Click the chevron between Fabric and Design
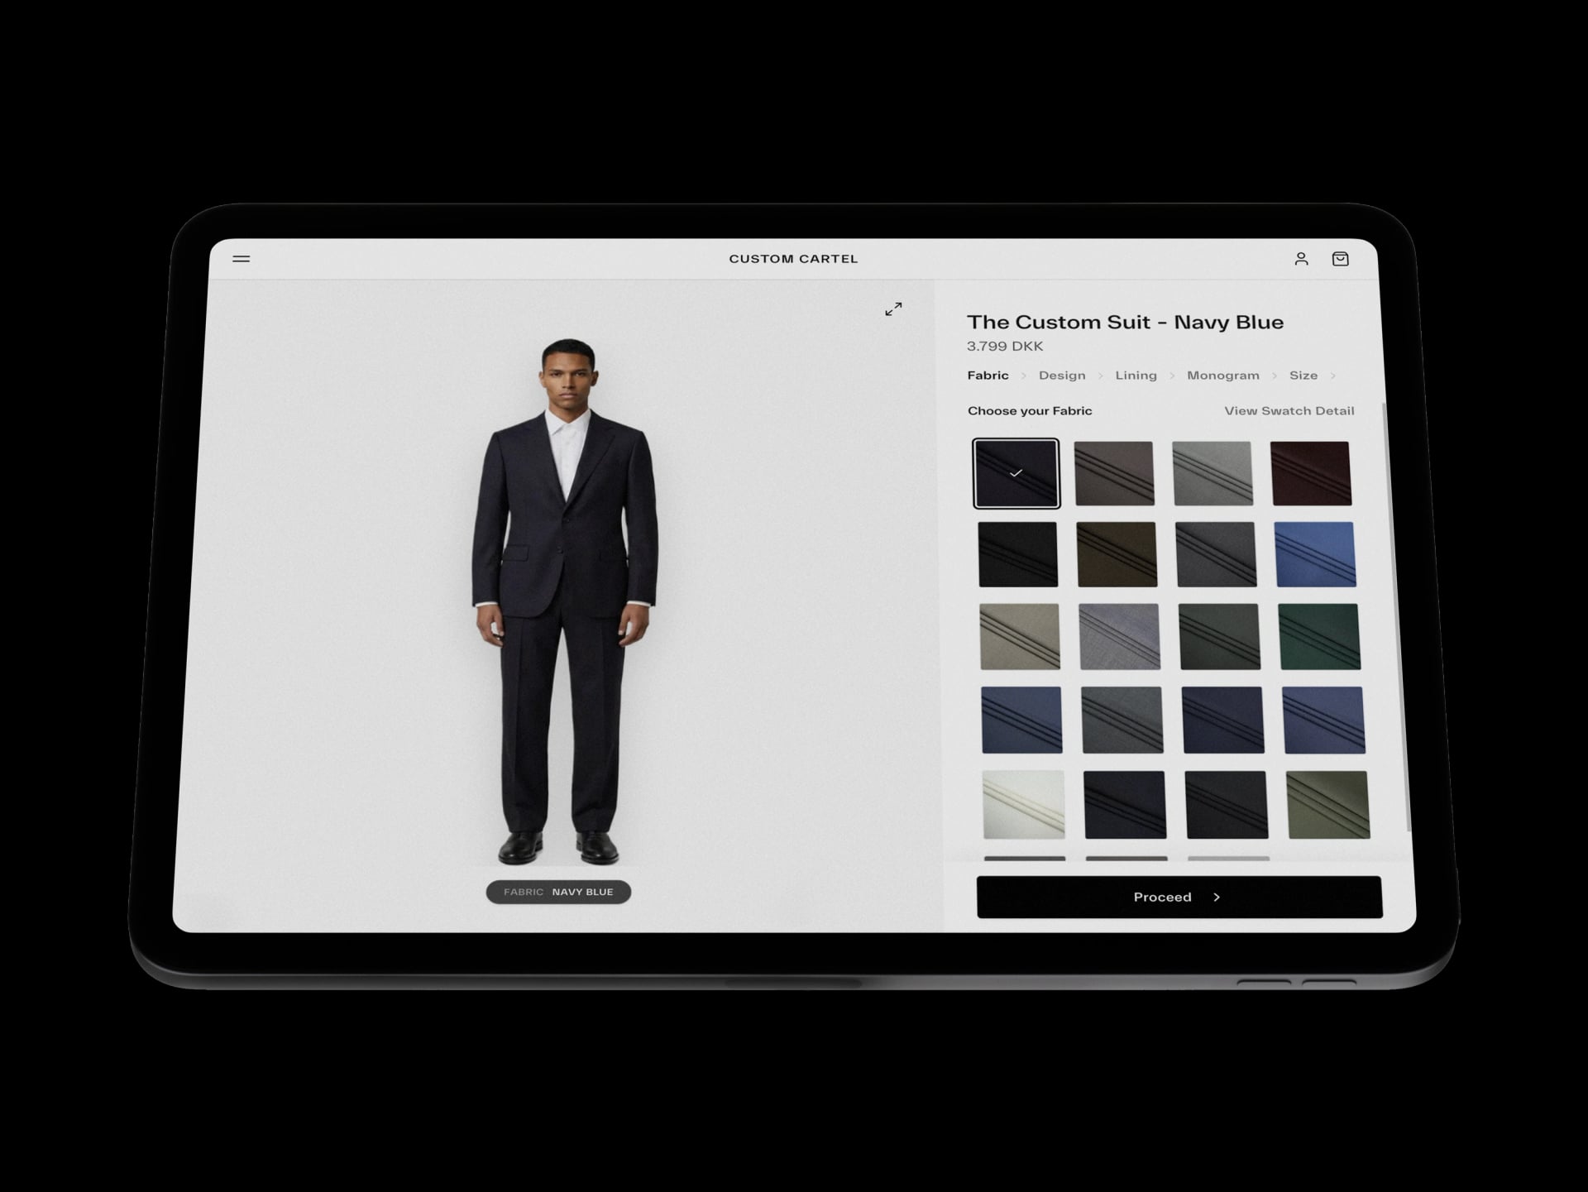1588x1192 pixels. [1024, 376]
